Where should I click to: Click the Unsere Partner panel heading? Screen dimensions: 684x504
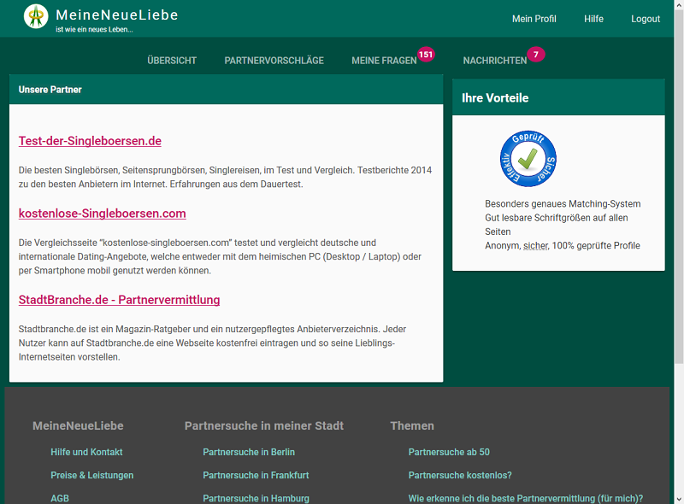coord(50,90)
